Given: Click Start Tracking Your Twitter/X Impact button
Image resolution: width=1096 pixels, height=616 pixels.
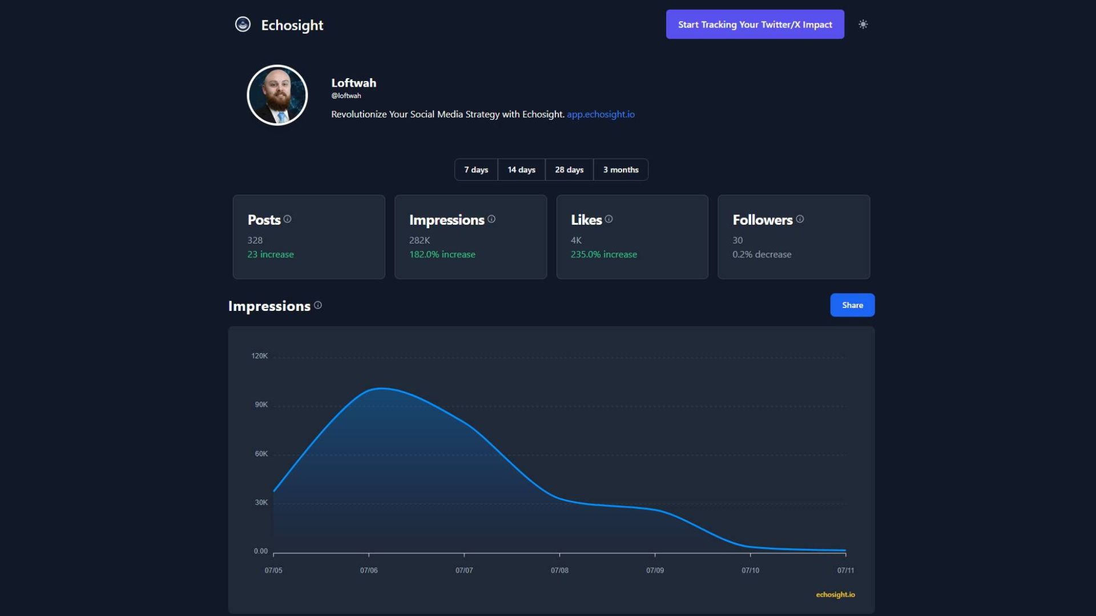Looking at the screenshot, I should click(x=755, y=25).
